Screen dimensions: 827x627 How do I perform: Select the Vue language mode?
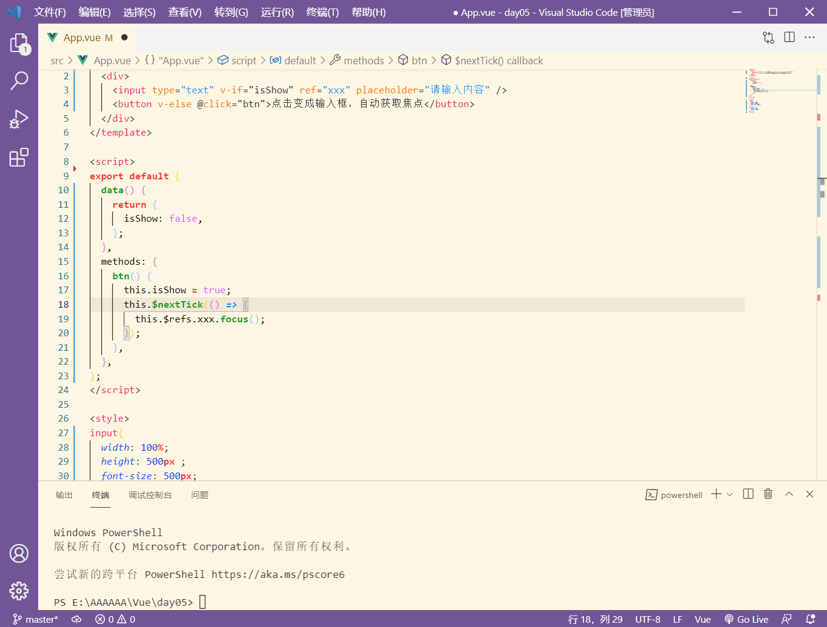tap(703, 619)
